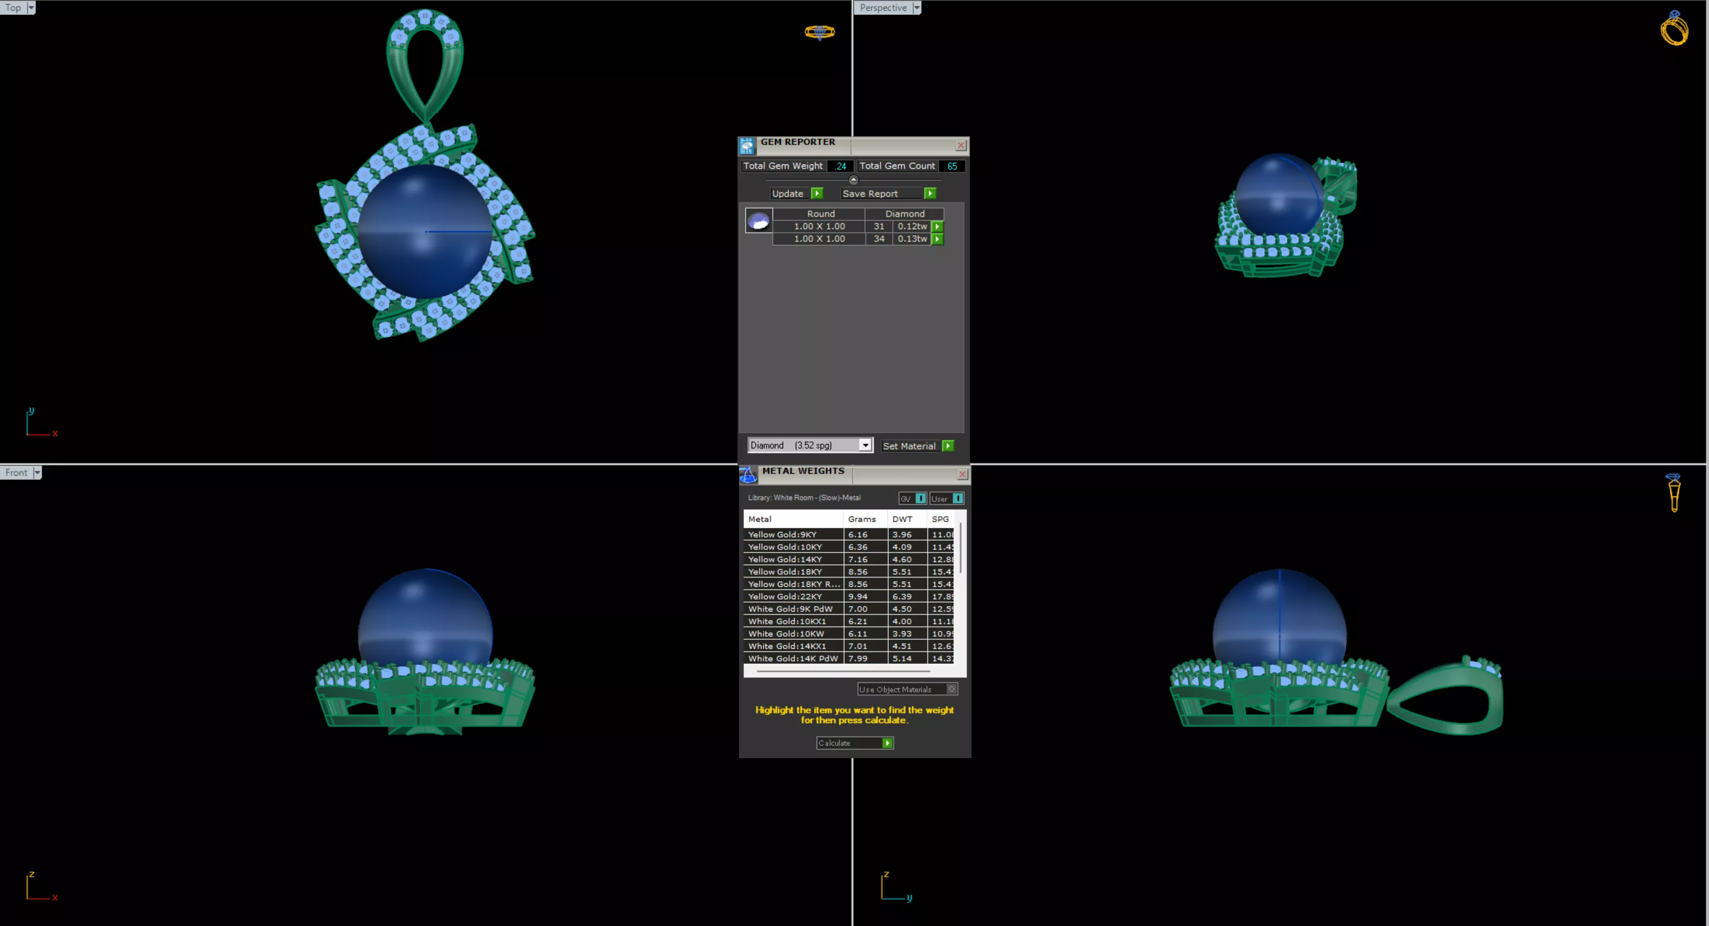Viewport: 1709px width, 926px height.
Task: Click the SPG column header
Action: point(940,519)
